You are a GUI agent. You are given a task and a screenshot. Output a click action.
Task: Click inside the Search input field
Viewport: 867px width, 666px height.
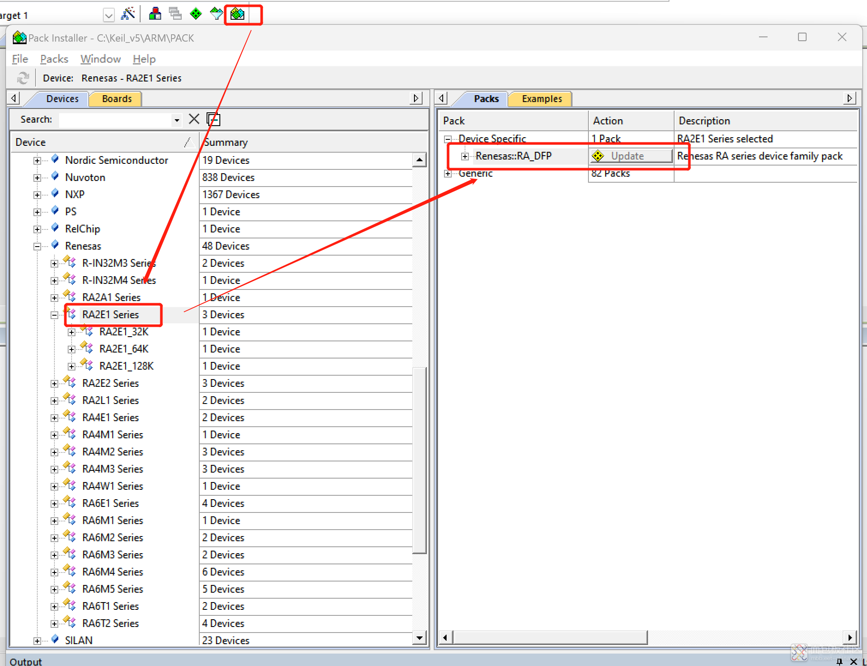tap(115, 120)
